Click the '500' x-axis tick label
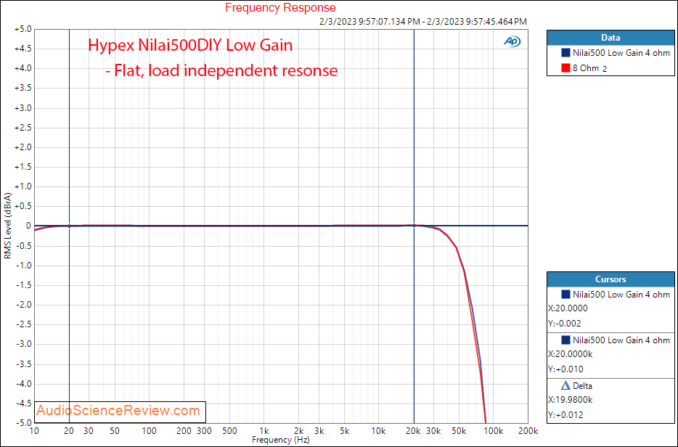Image resolution: width=678 pixels, height=447 pixels. click(229, 431)
